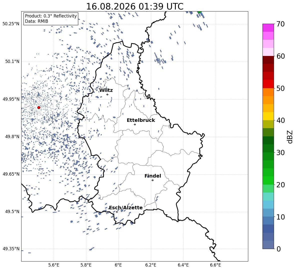Pick the red 50 dBZ colorbar segment
This screenshot has width=296, height=270.
pos(268,84)
